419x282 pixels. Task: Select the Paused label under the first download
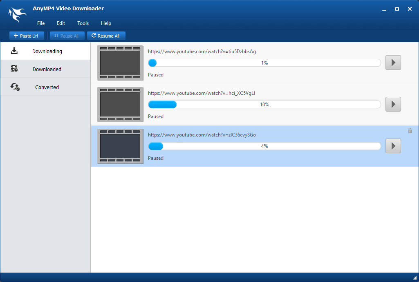[x=155, y=75]
